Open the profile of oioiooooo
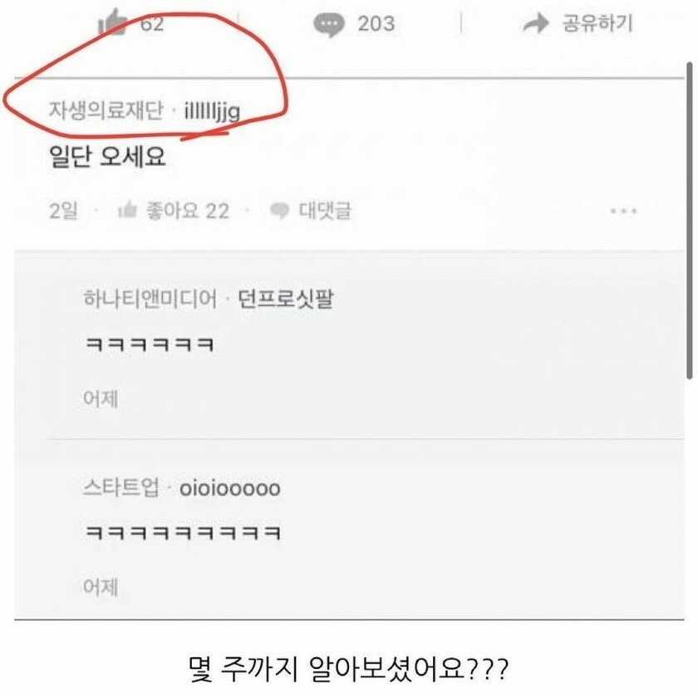 229,489
